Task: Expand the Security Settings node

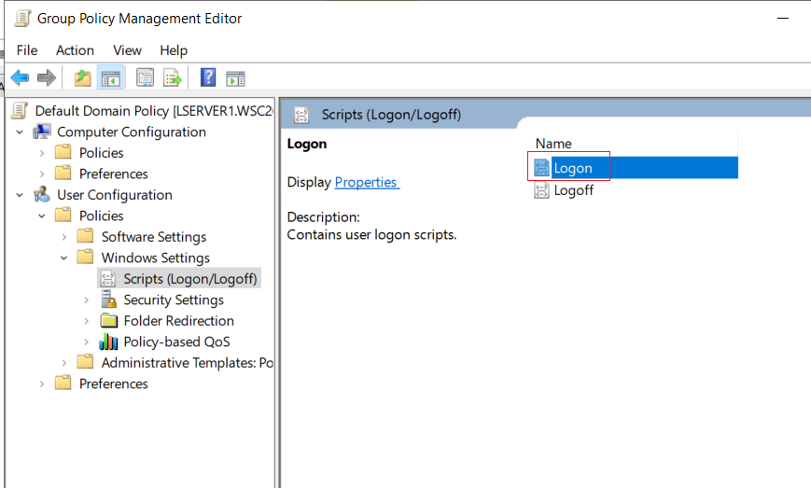Action: tap(87, 300)
